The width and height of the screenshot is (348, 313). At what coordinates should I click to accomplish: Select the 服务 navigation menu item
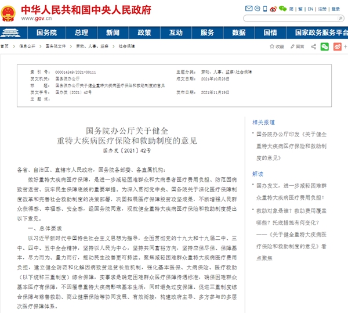(x=208, y=33)
